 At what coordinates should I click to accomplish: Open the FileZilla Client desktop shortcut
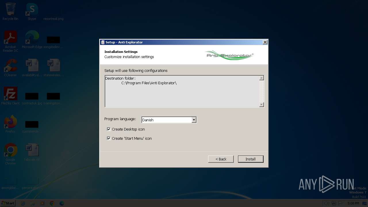[x=10, y=96]
